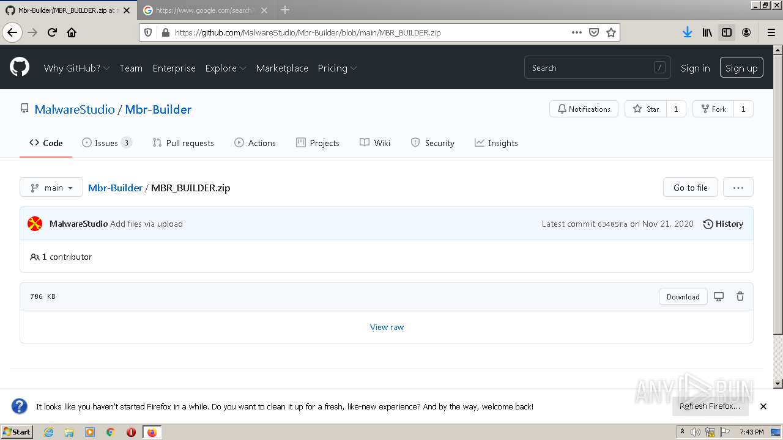The image size is (783, 440).
Task: Open the page actions three-dot menu
Action: tap(576, 32)
